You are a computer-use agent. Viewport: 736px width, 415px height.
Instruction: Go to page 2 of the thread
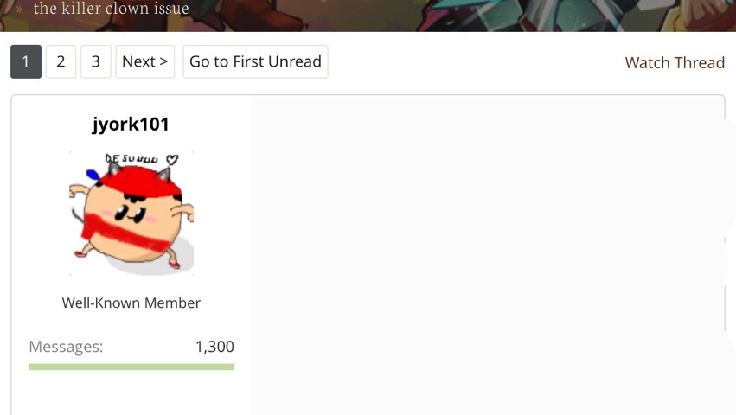coord(61,61)
